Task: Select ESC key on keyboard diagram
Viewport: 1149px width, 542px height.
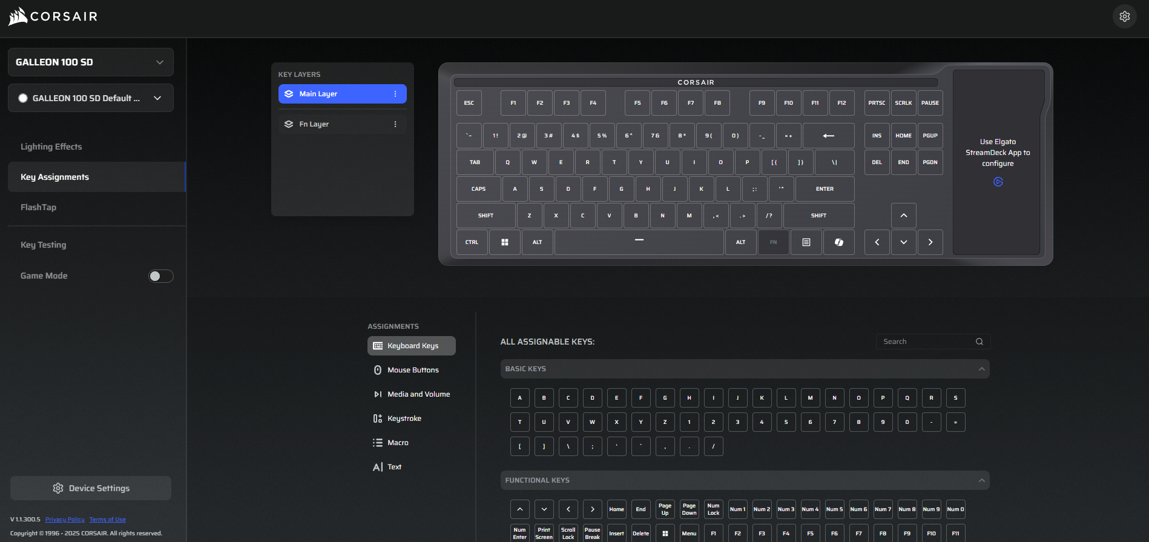Action: click(469, 103)
